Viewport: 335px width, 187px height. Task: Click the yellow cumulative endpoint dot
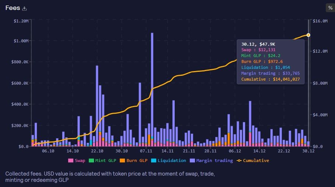click(x=308, y=35)
